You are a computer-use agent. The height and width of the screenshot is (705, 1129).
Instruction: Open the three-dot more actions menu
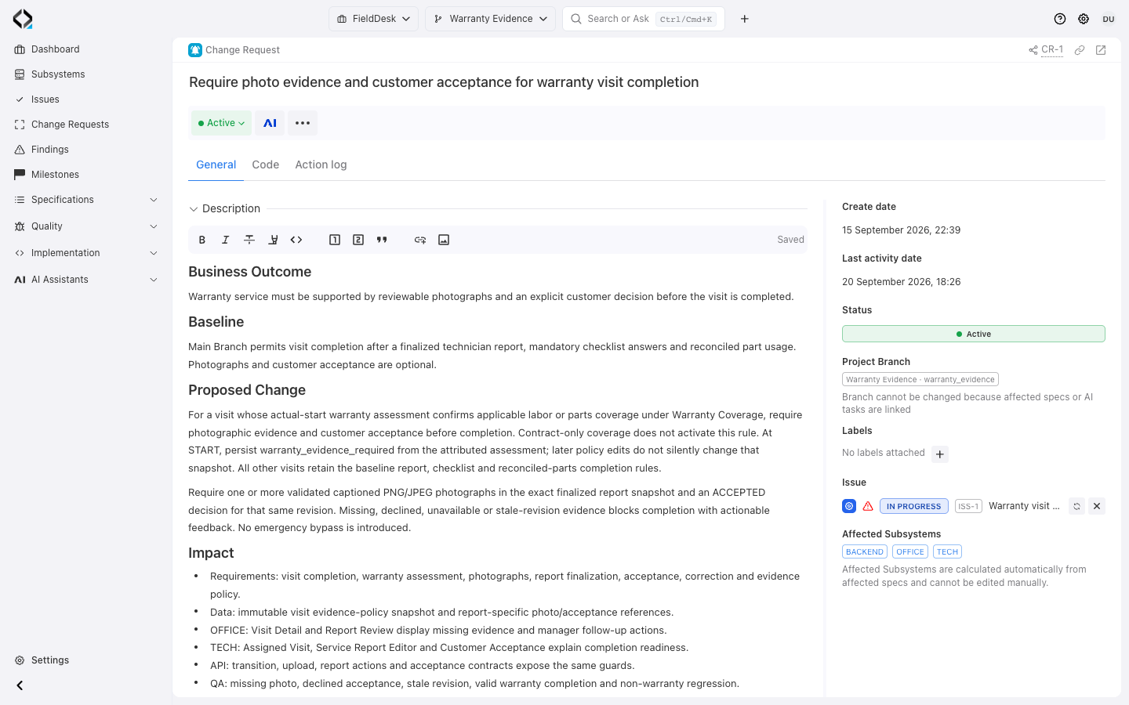(303, 123)
